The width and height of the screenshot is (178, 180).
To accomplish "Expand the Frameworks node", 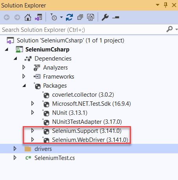I will coord(24,76).
